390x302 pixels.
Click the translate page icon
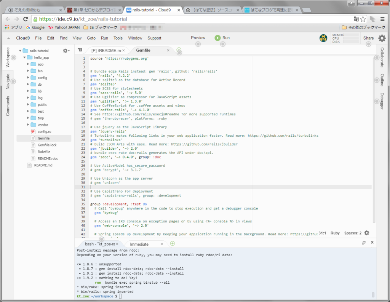[x=356, y=19]
